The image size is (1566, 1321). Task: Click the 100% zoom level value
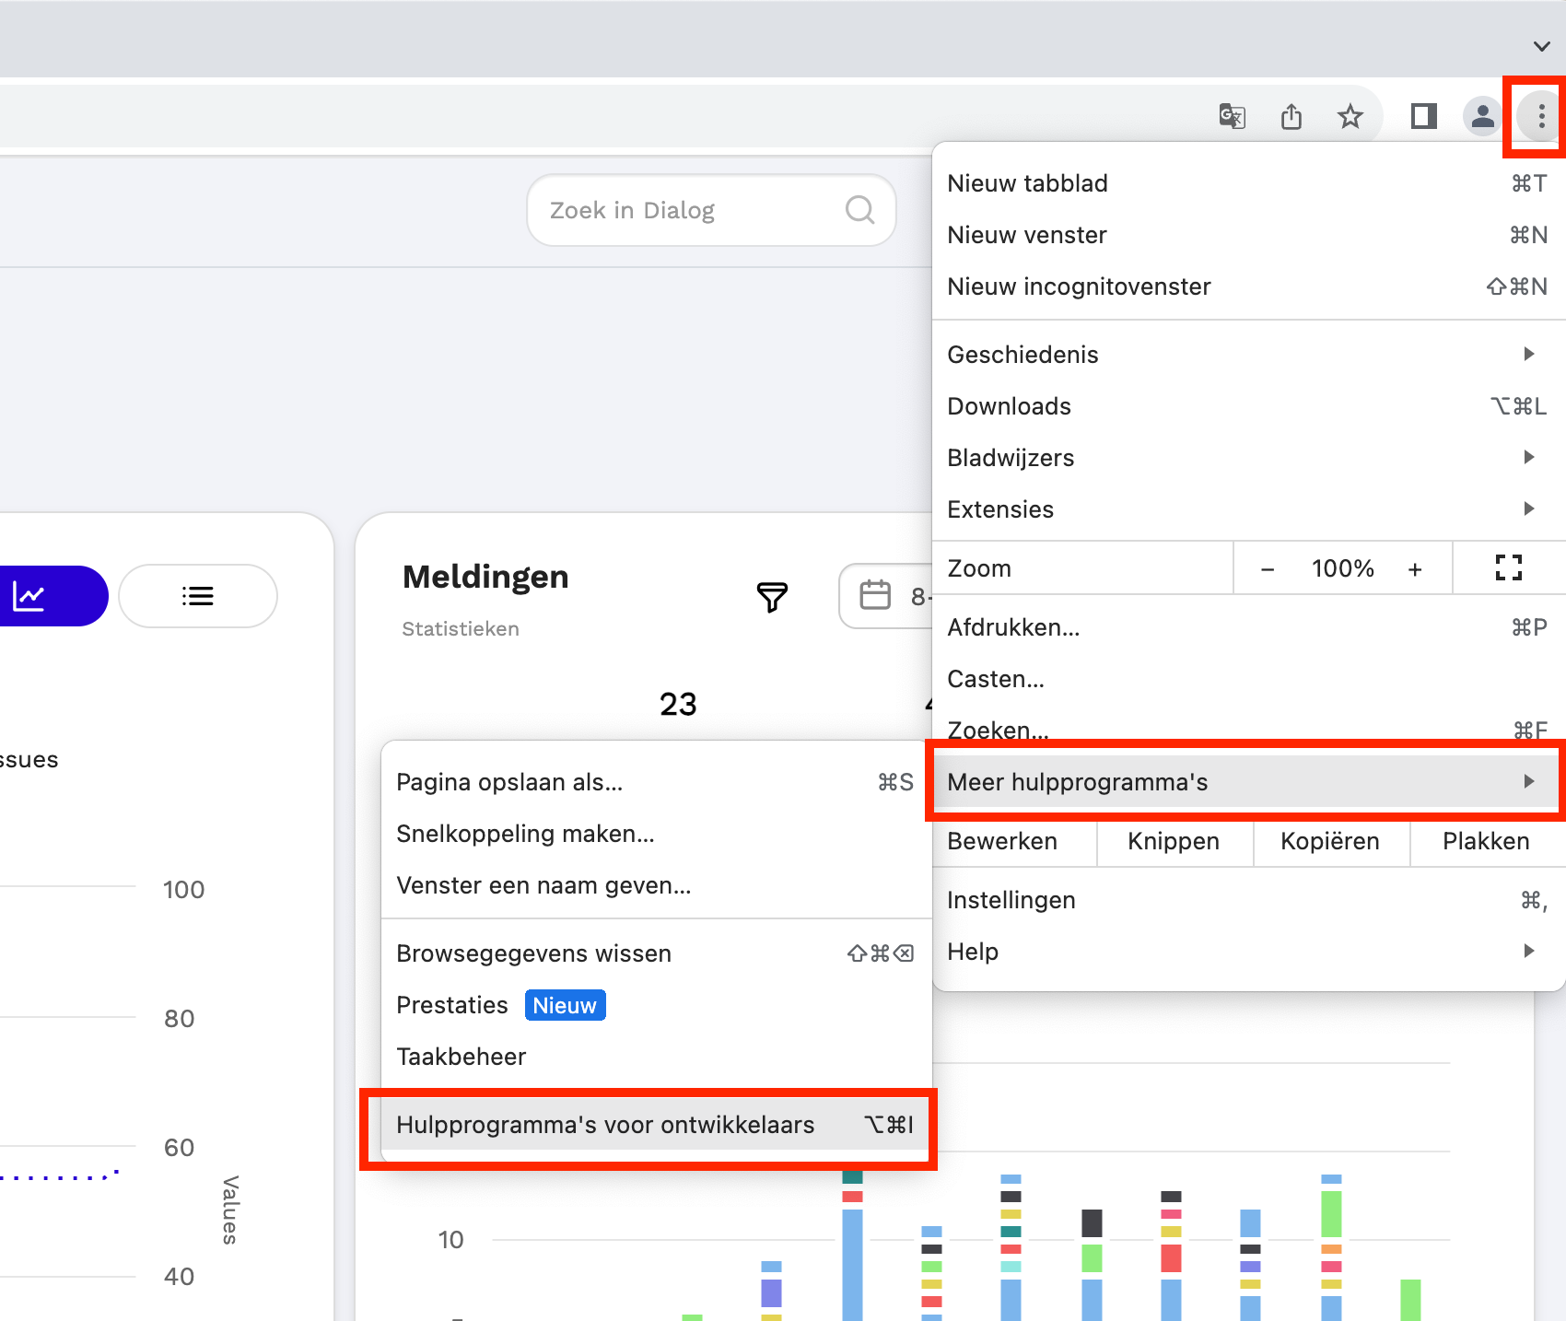pyautogui.click(x=1342, y=568)
